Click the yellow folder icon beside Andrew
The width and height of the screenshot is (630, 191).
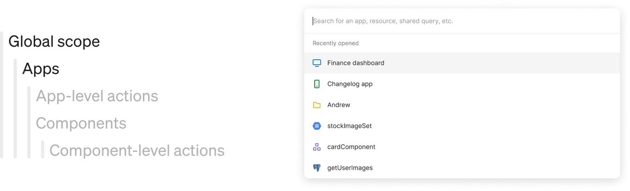pyautogui.click(x=317, y=105)
